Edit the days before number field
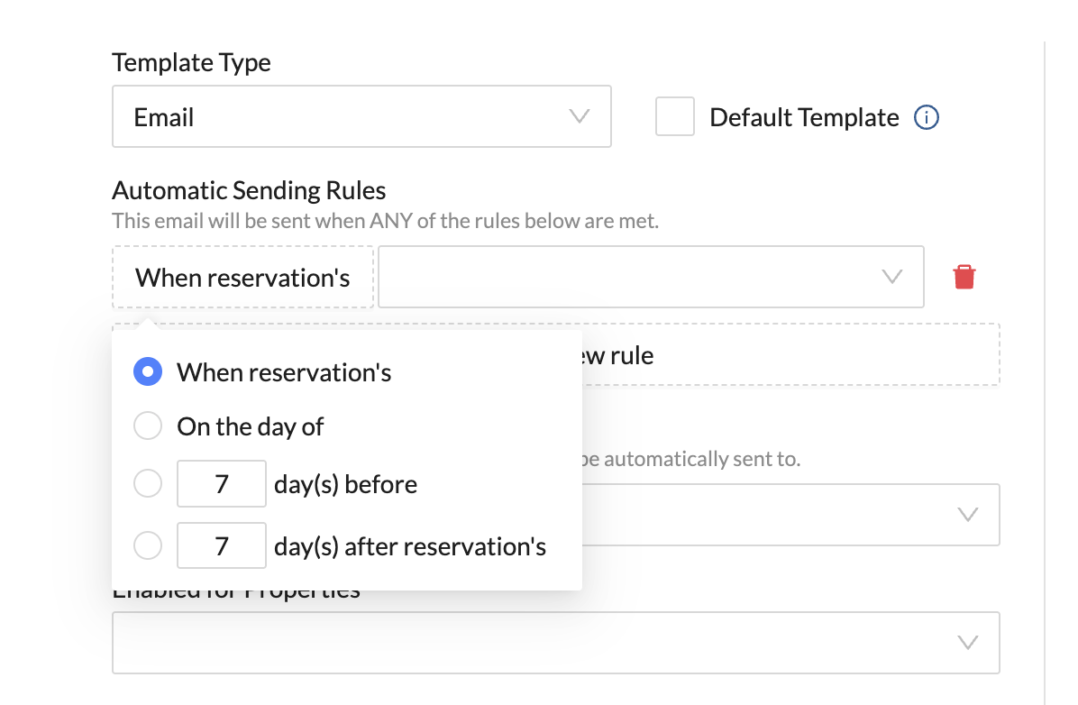 click(x=222, y=484)
